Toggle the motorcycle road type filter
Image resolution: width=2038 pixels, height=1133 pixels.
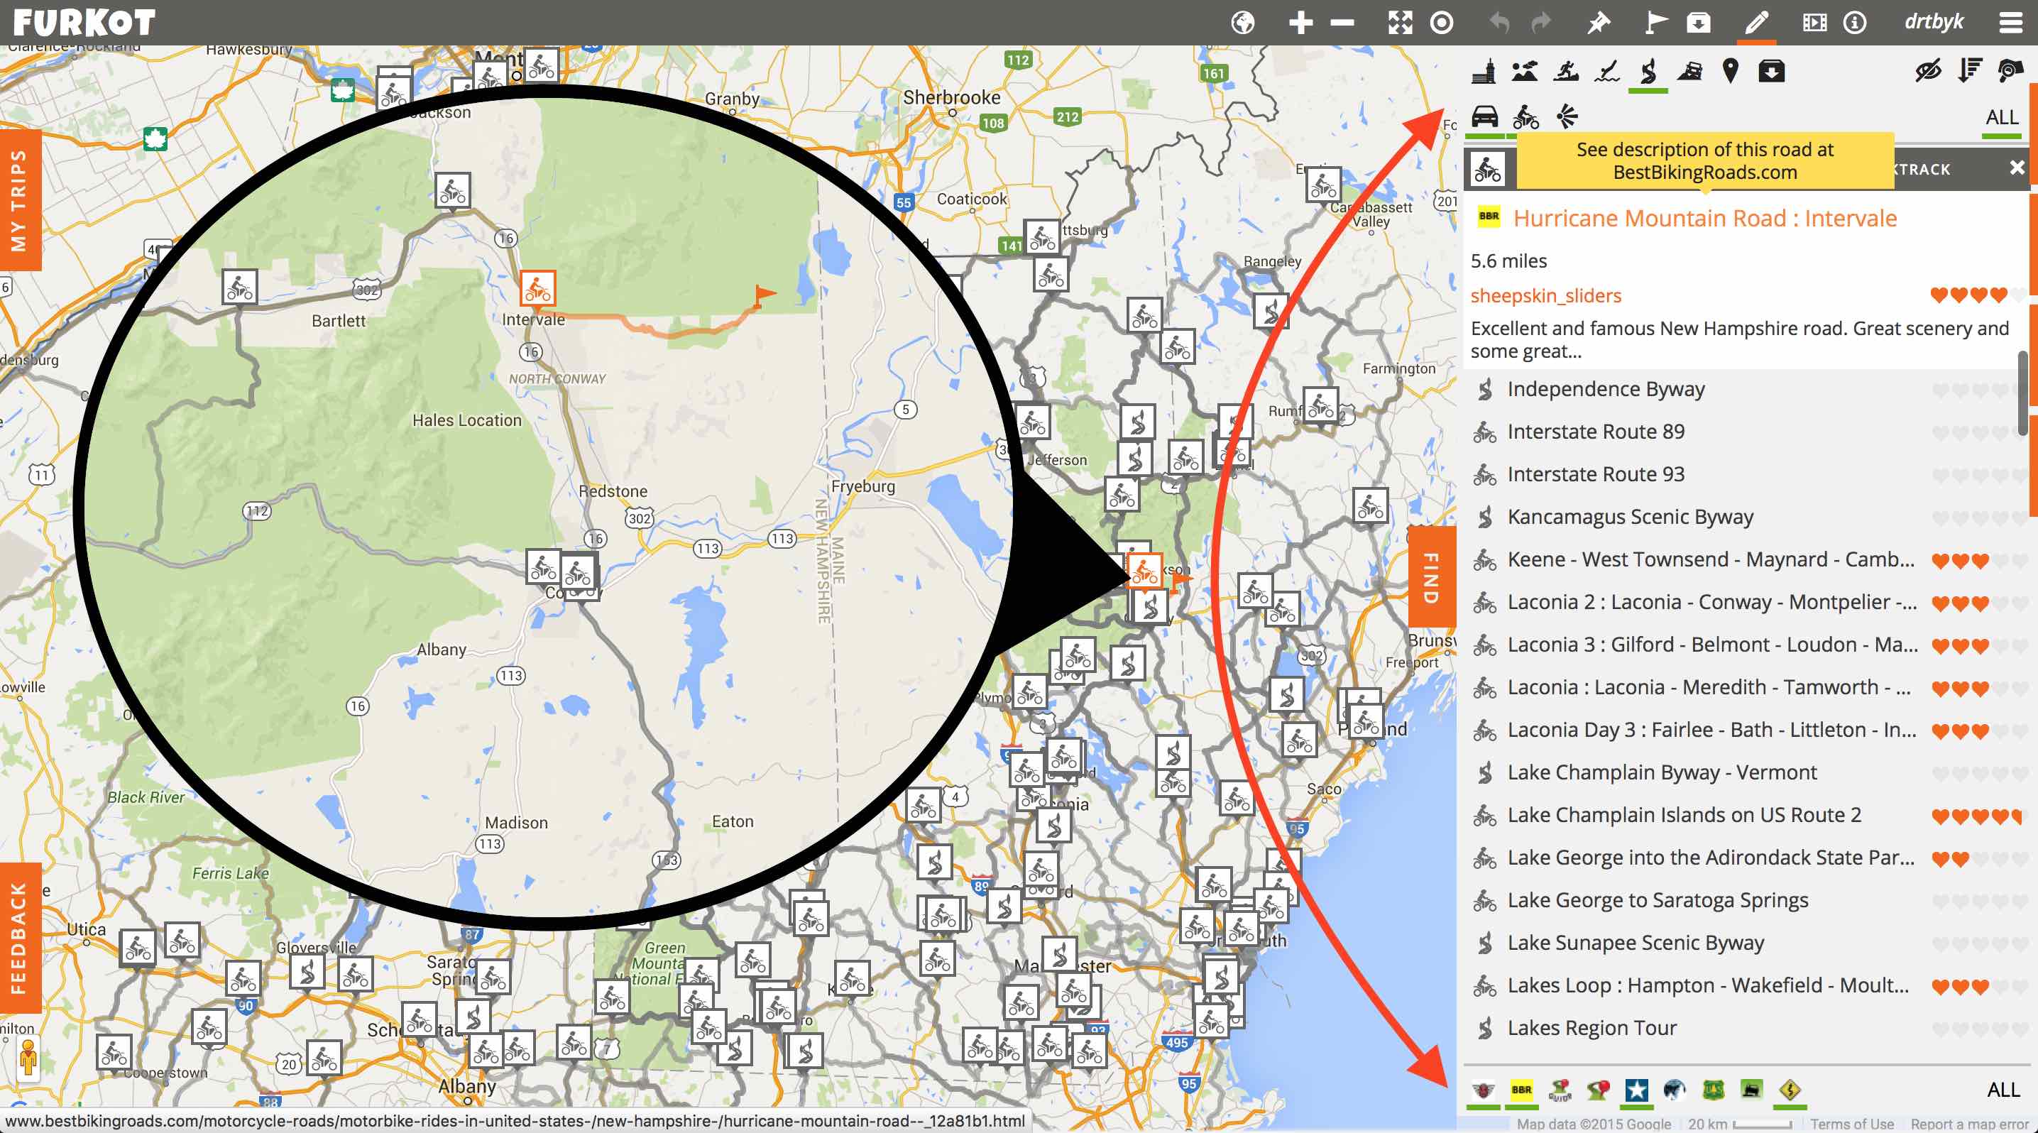point(1525,117)
